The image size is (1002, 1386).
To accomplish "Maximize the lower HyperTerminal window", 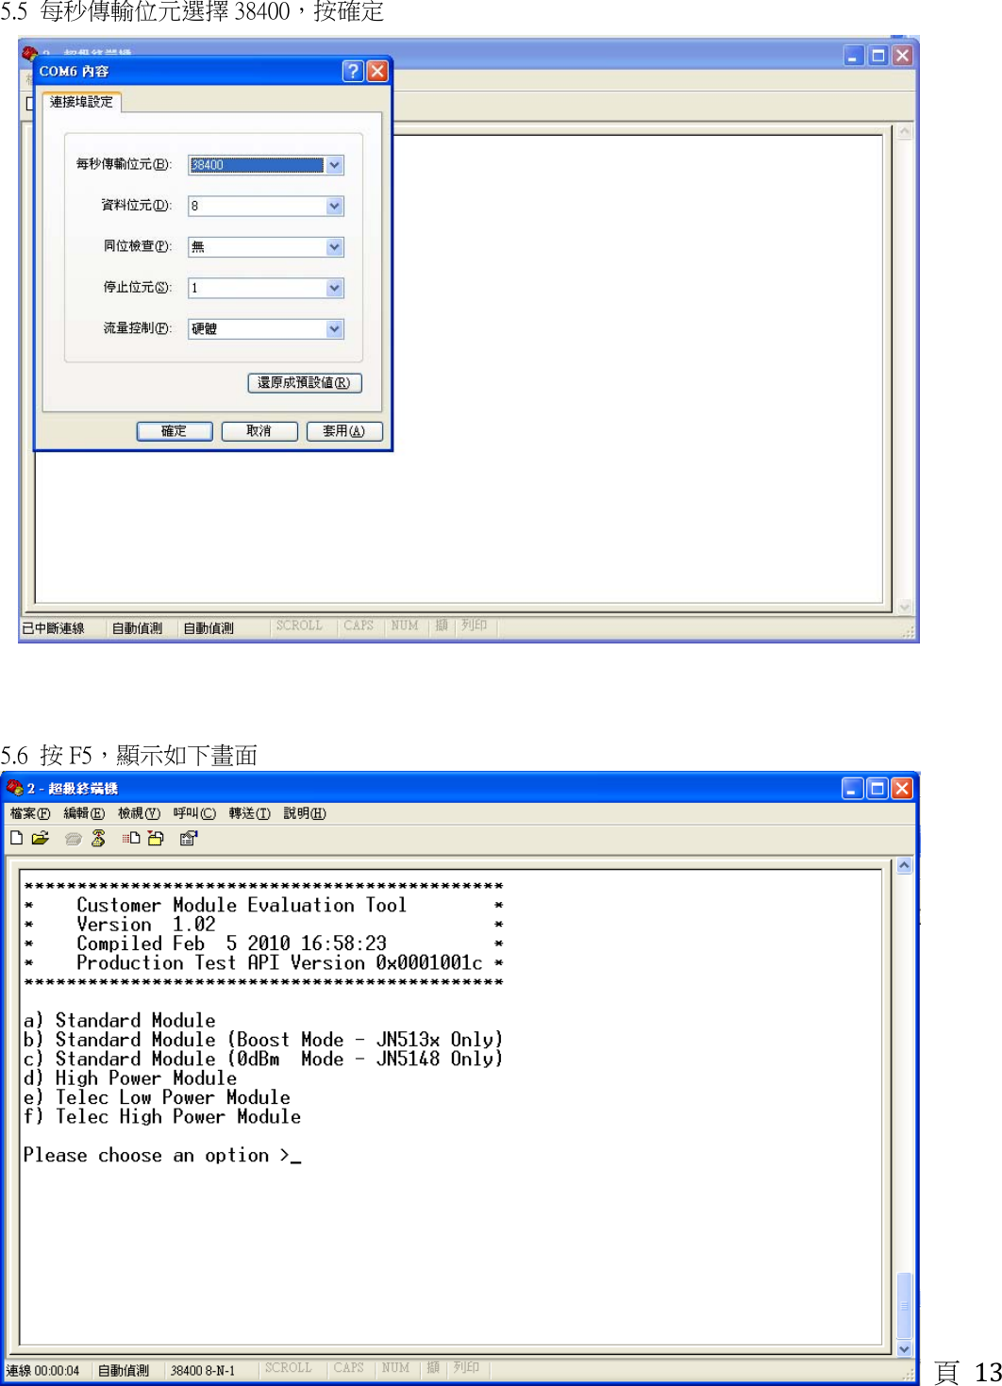I will pos(877,788).
